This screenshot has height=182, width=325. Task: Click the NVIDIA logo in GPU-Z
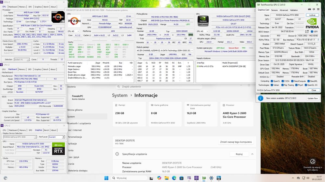[312, 23]
